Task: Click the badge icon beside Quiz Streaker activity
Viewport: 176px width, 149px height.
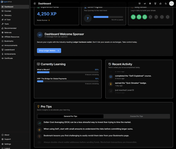Action: (111, 84)
